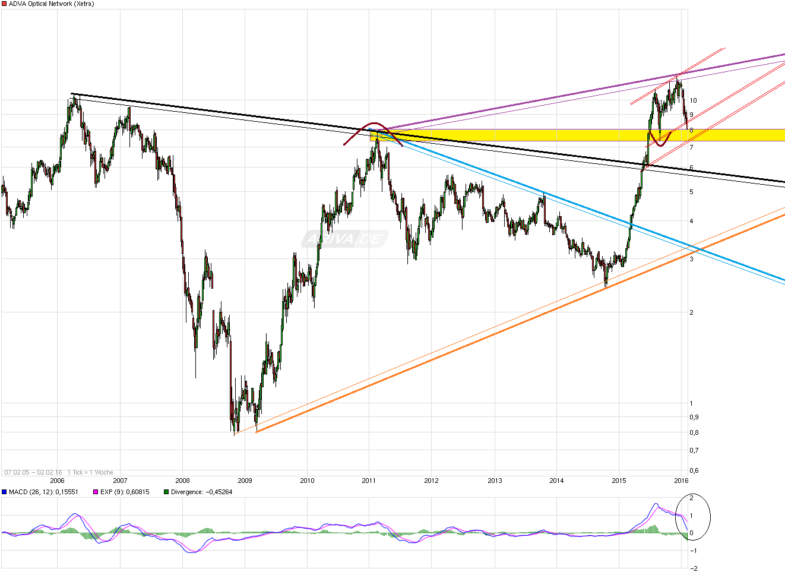
Task: Click the 2011 year label on the time axis
Action: 369,481
